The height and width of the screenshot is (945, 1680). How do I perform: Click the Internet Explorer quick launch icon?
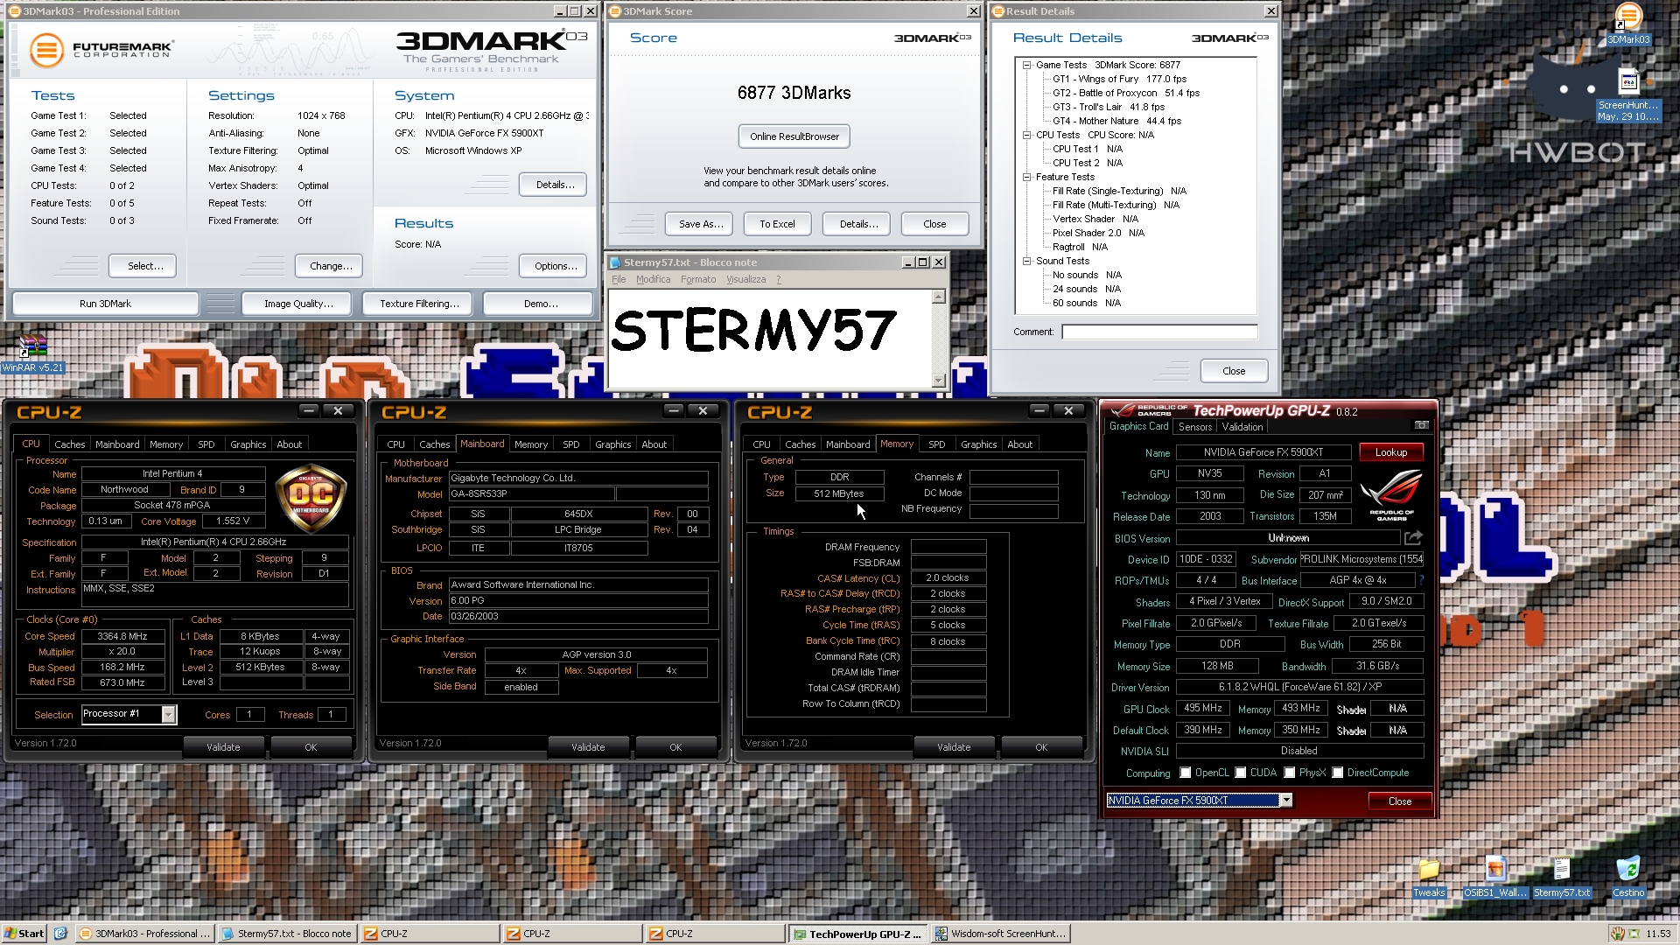60,934
